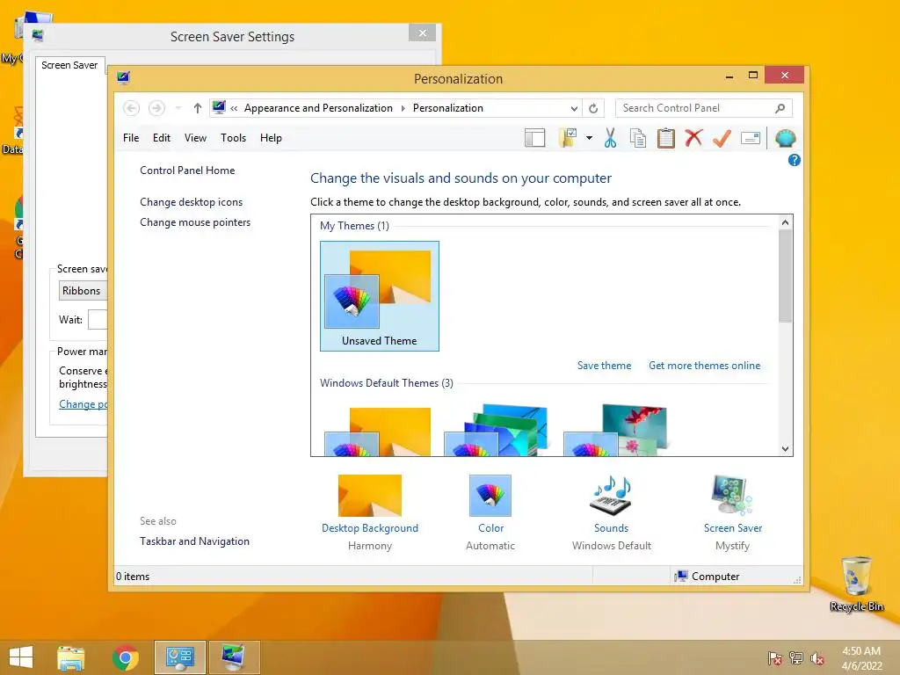Click the Wait field in Screen Saver Settings
This screenshot has height=675, width=900.
98,320
